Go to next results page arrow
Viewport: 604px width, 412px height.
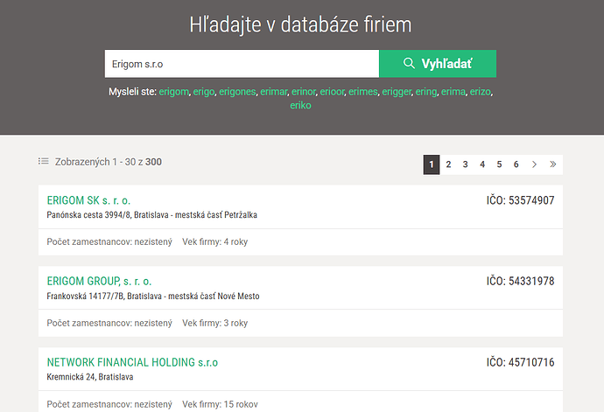pos(534,164)
